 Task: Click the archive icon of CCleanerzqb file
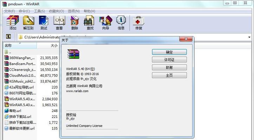click(x=6, y=70)
